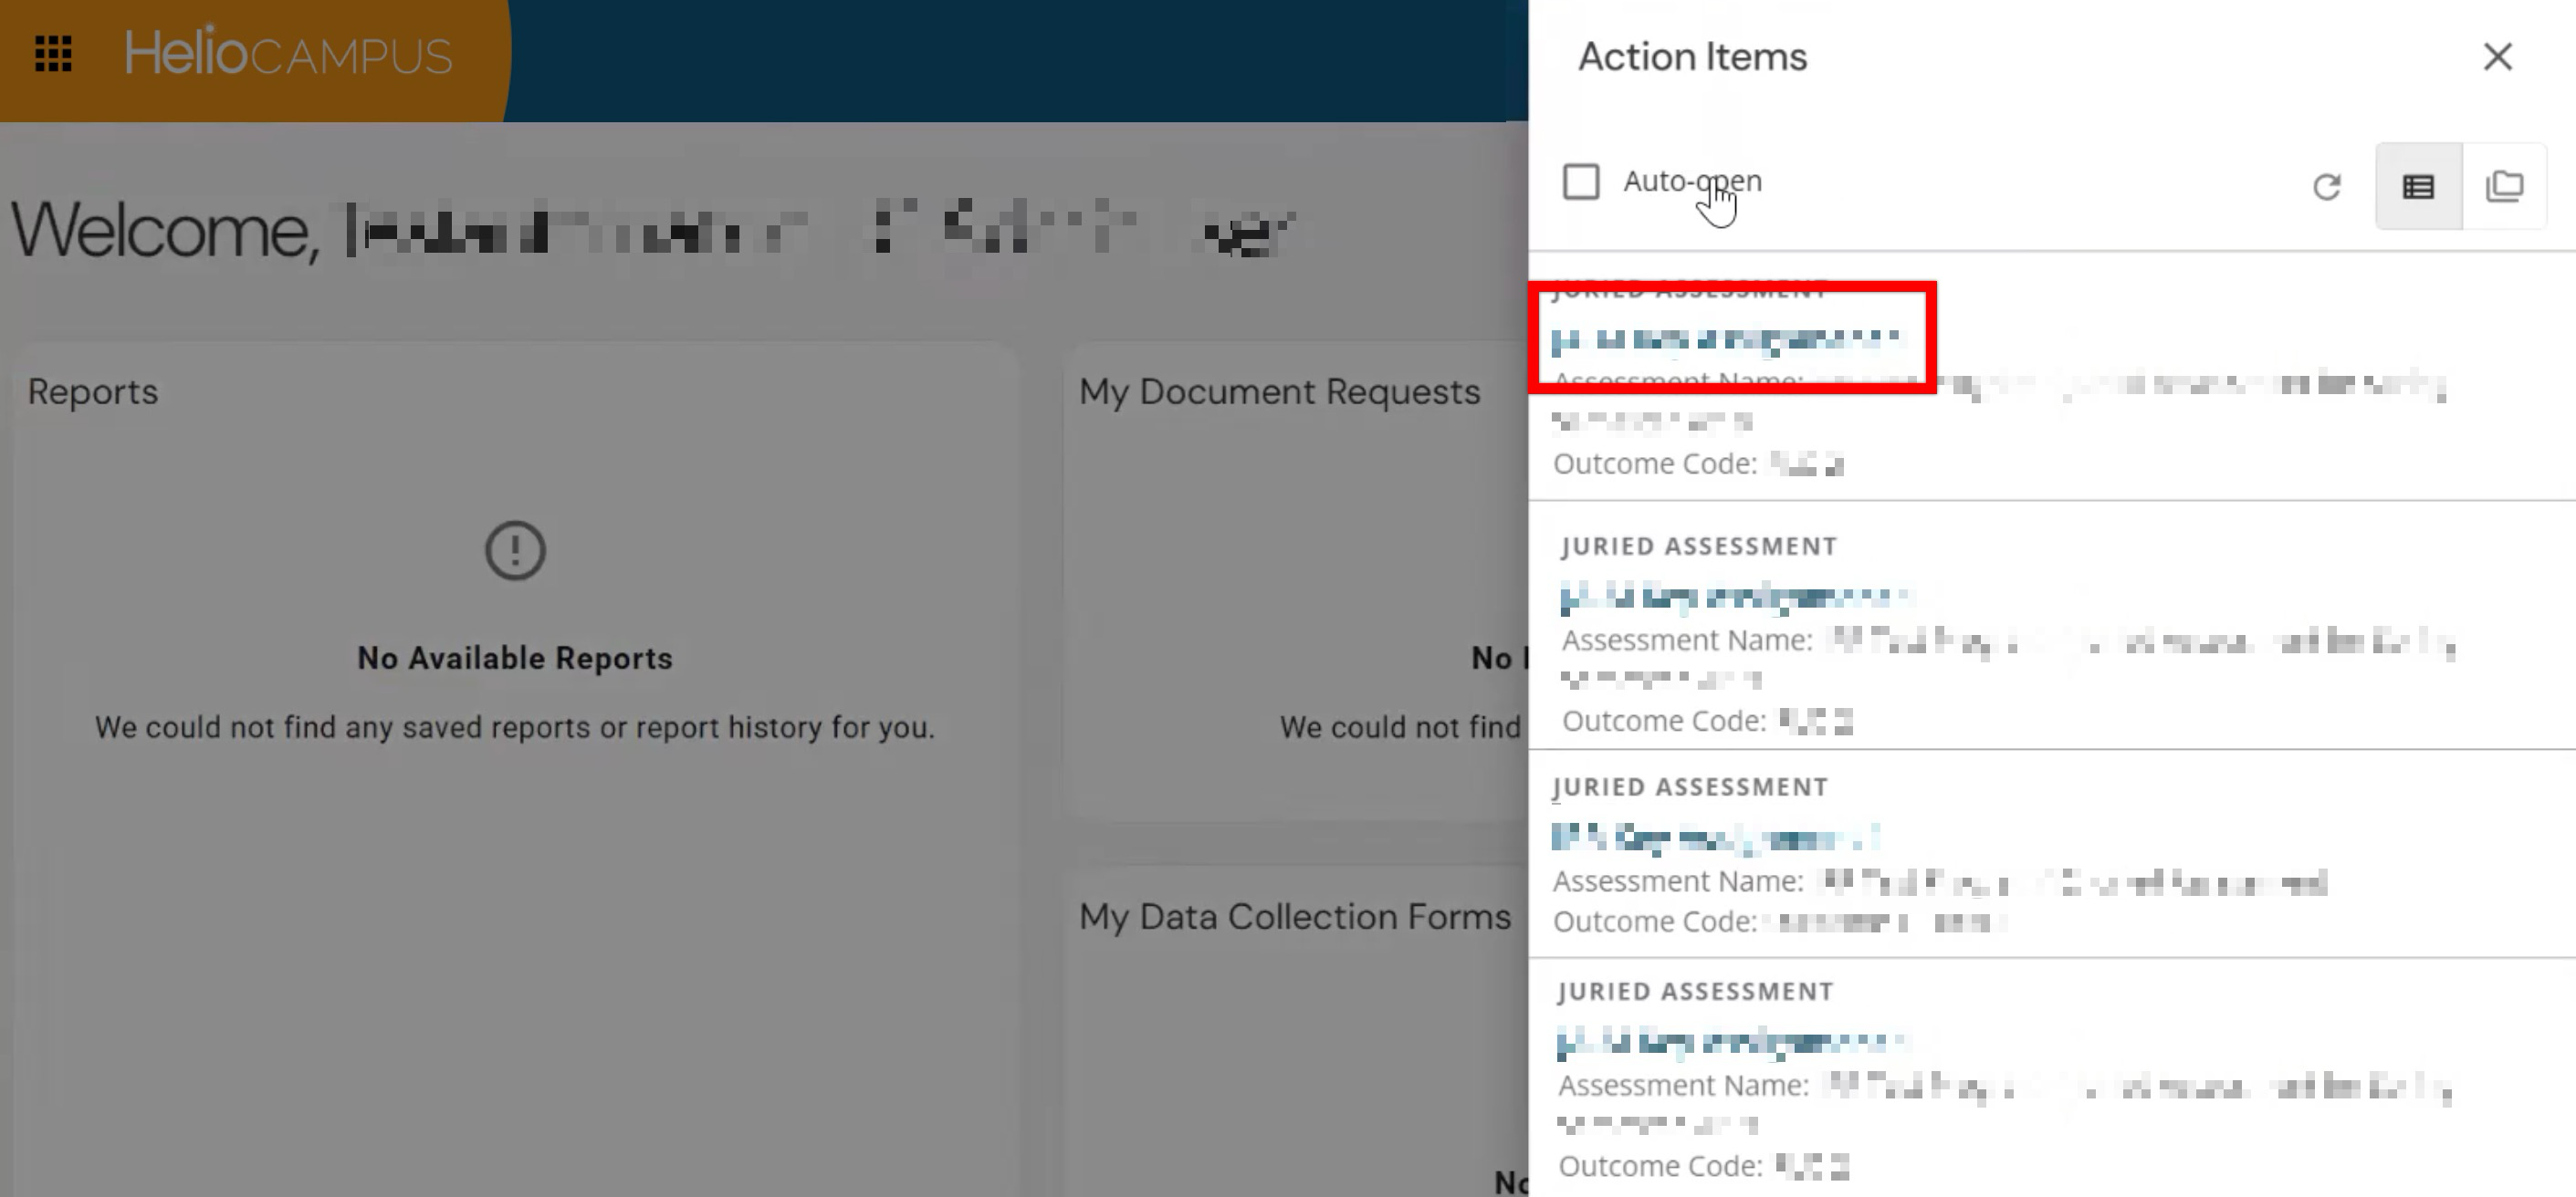Screen dimensions: 2576x1197
Task: Click the second item's JURIED ASSESSMENT label
Action: (1699, 546)
